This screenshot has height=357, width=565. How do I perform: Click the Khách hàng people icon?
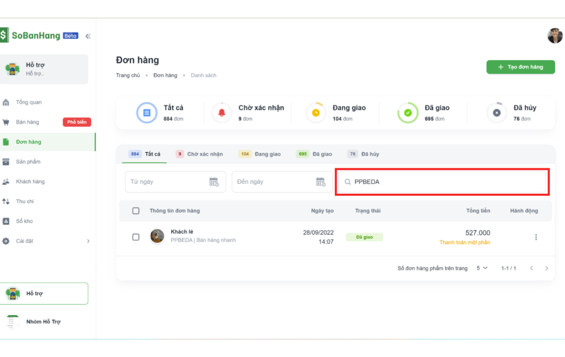point(6,182)
